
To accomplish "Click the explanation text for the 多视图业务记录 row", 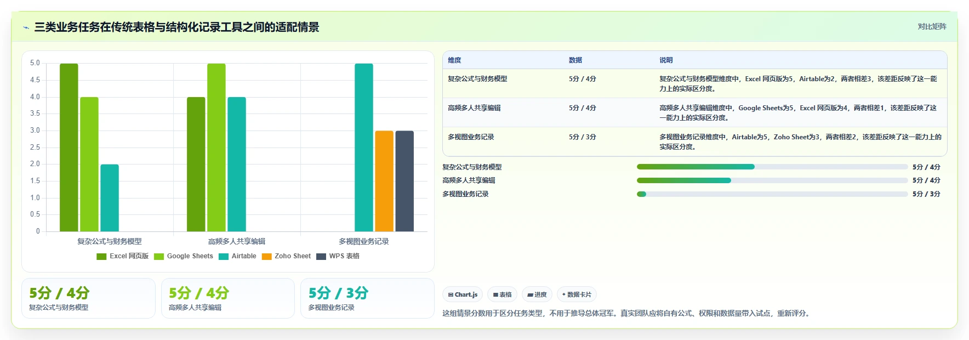I will point(800,142).
